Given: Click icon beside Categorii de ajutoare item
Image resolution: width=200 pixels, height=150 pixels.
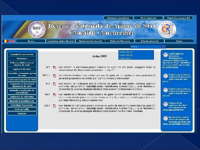Looking at the screenshot, I should pos(166,104).
